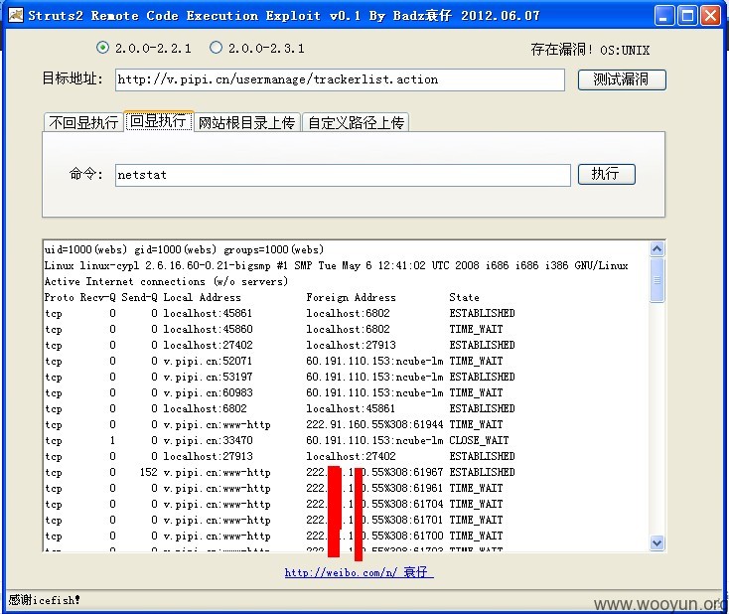Select the 2.0.0-2.3.1 version radio button
The image size is (729, 614).
click(216, 48)
